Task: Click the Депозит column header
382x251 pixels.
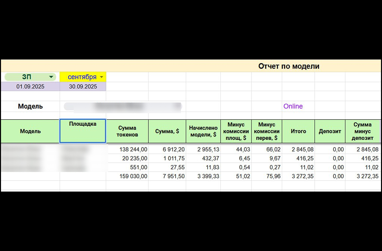Action: 330,131
